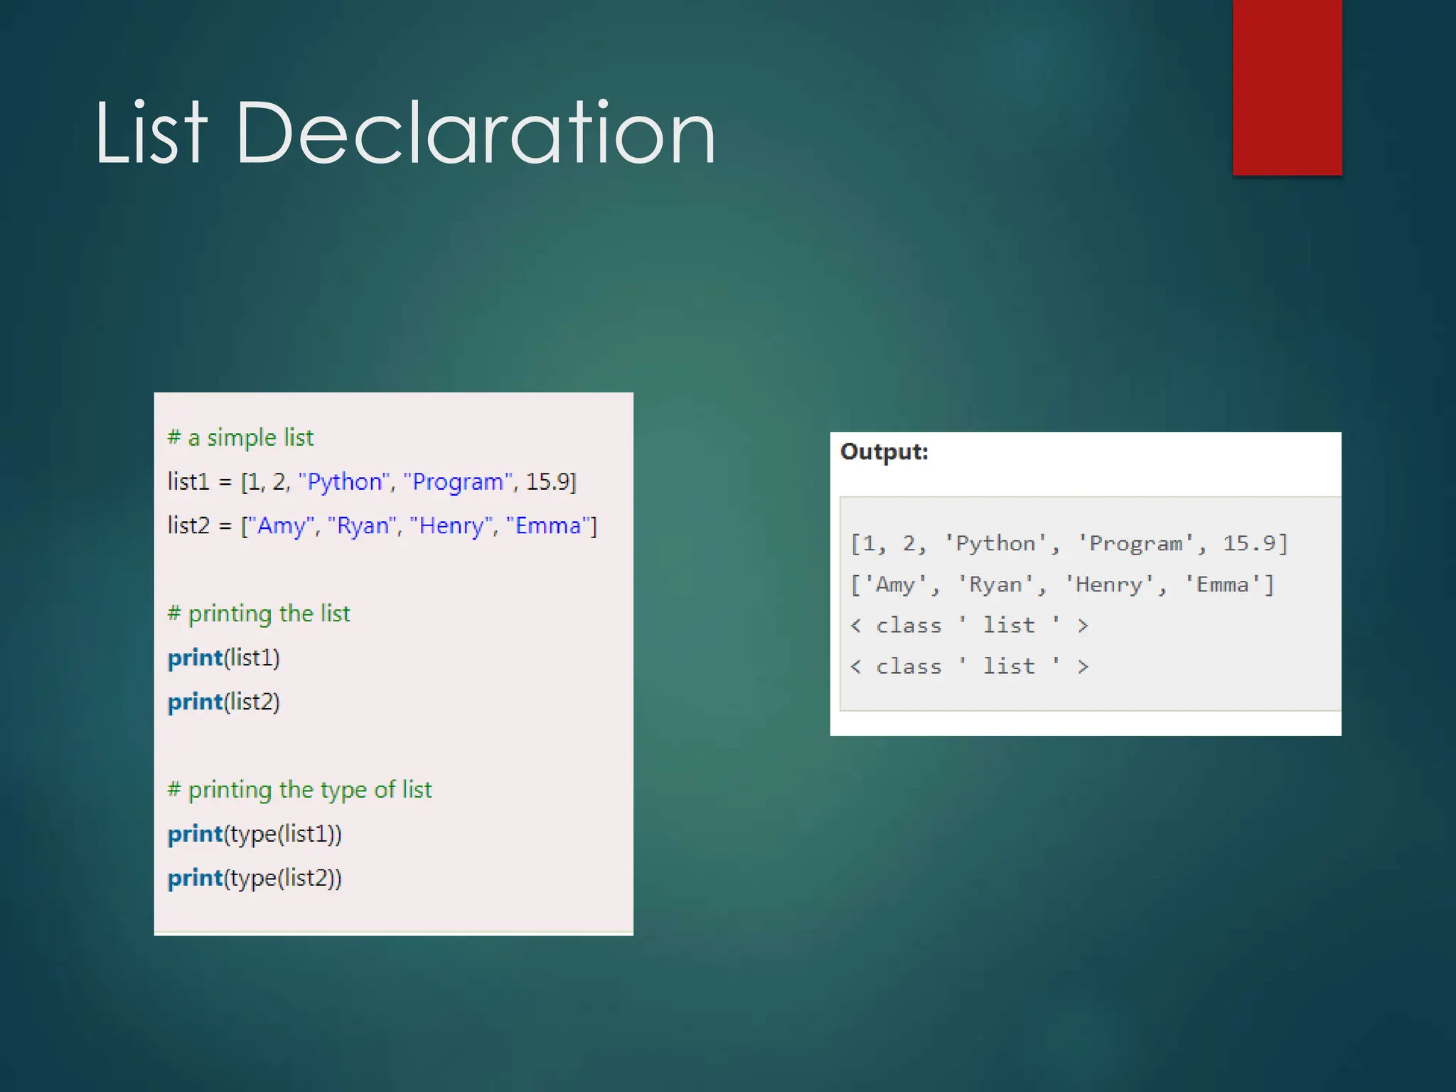The height and width of the screenshot is (1092, 1456).
Task: Click the '# a simple list' comment
Action: pos(240,437)
